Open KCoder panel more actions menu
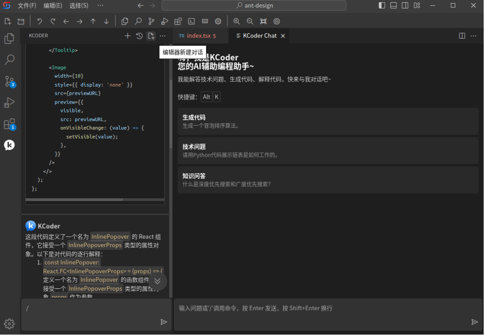Screen dimensions: 485x335 tap(163, 36)
